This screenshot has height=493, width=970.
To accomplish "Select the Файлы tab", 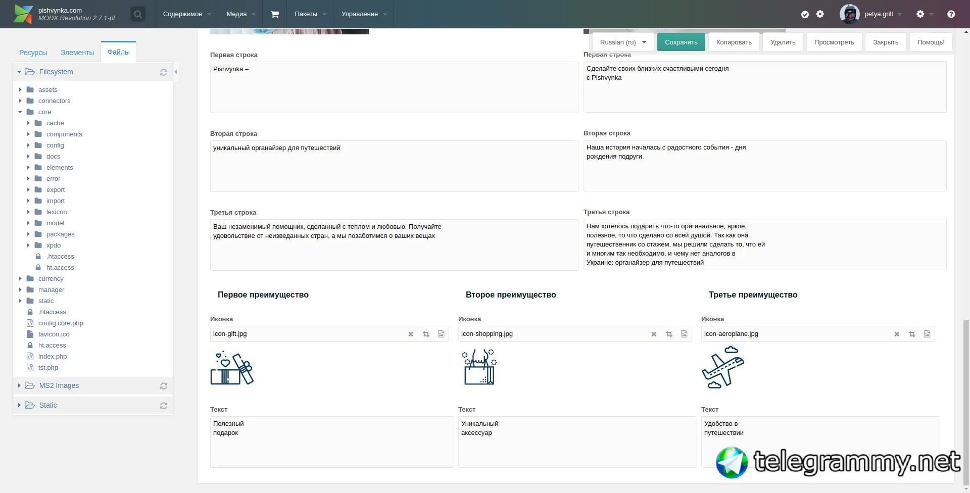I will (119, 52).
